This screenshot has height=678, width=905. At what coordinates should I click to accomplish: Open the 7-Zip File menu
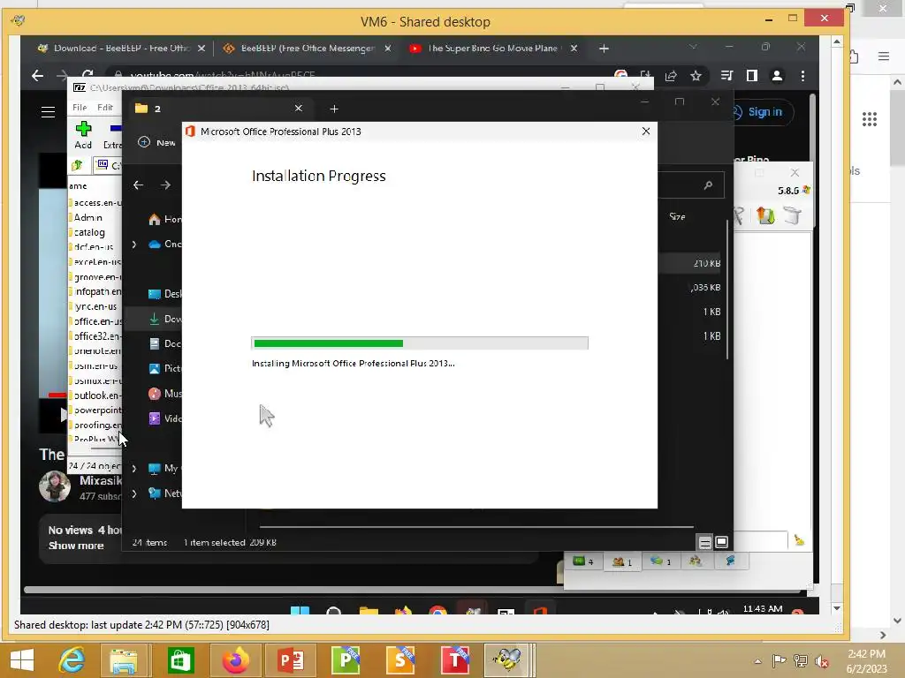(x=80, y=107)
